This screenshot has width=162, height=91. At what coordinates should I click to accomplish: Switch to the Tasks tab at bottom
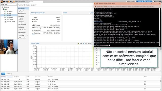3,74
